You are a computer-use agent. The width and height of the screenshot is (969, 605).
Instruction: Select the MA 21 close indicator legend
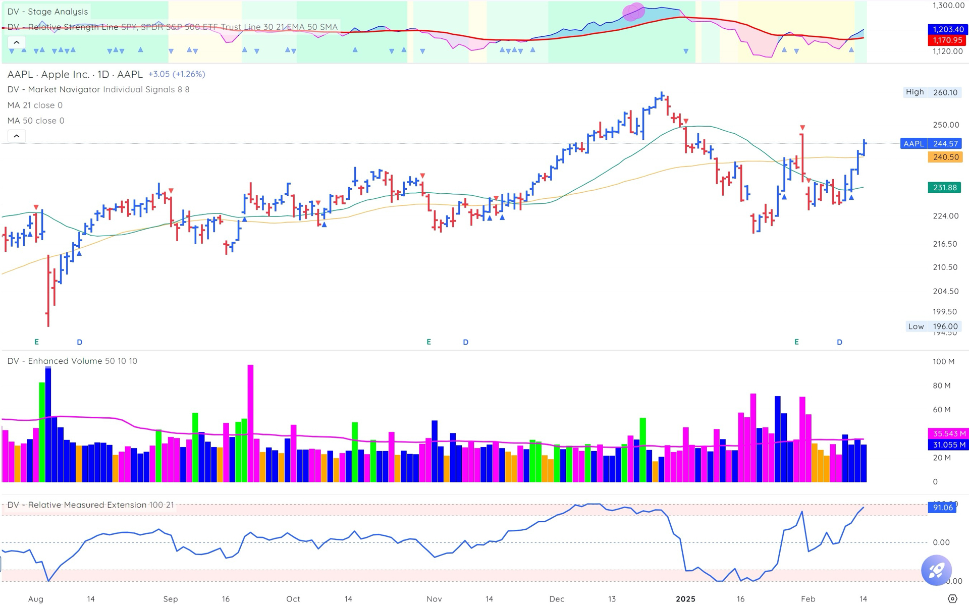tap(35, 105)
